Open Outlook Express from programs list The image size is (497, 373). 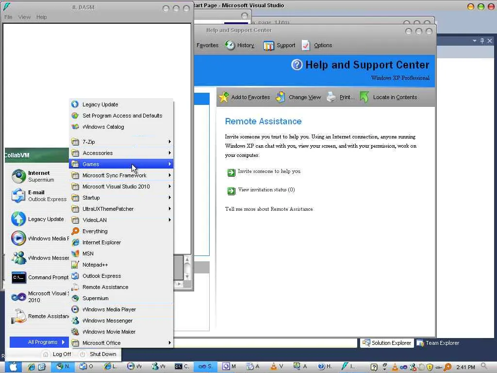point(121,276)
